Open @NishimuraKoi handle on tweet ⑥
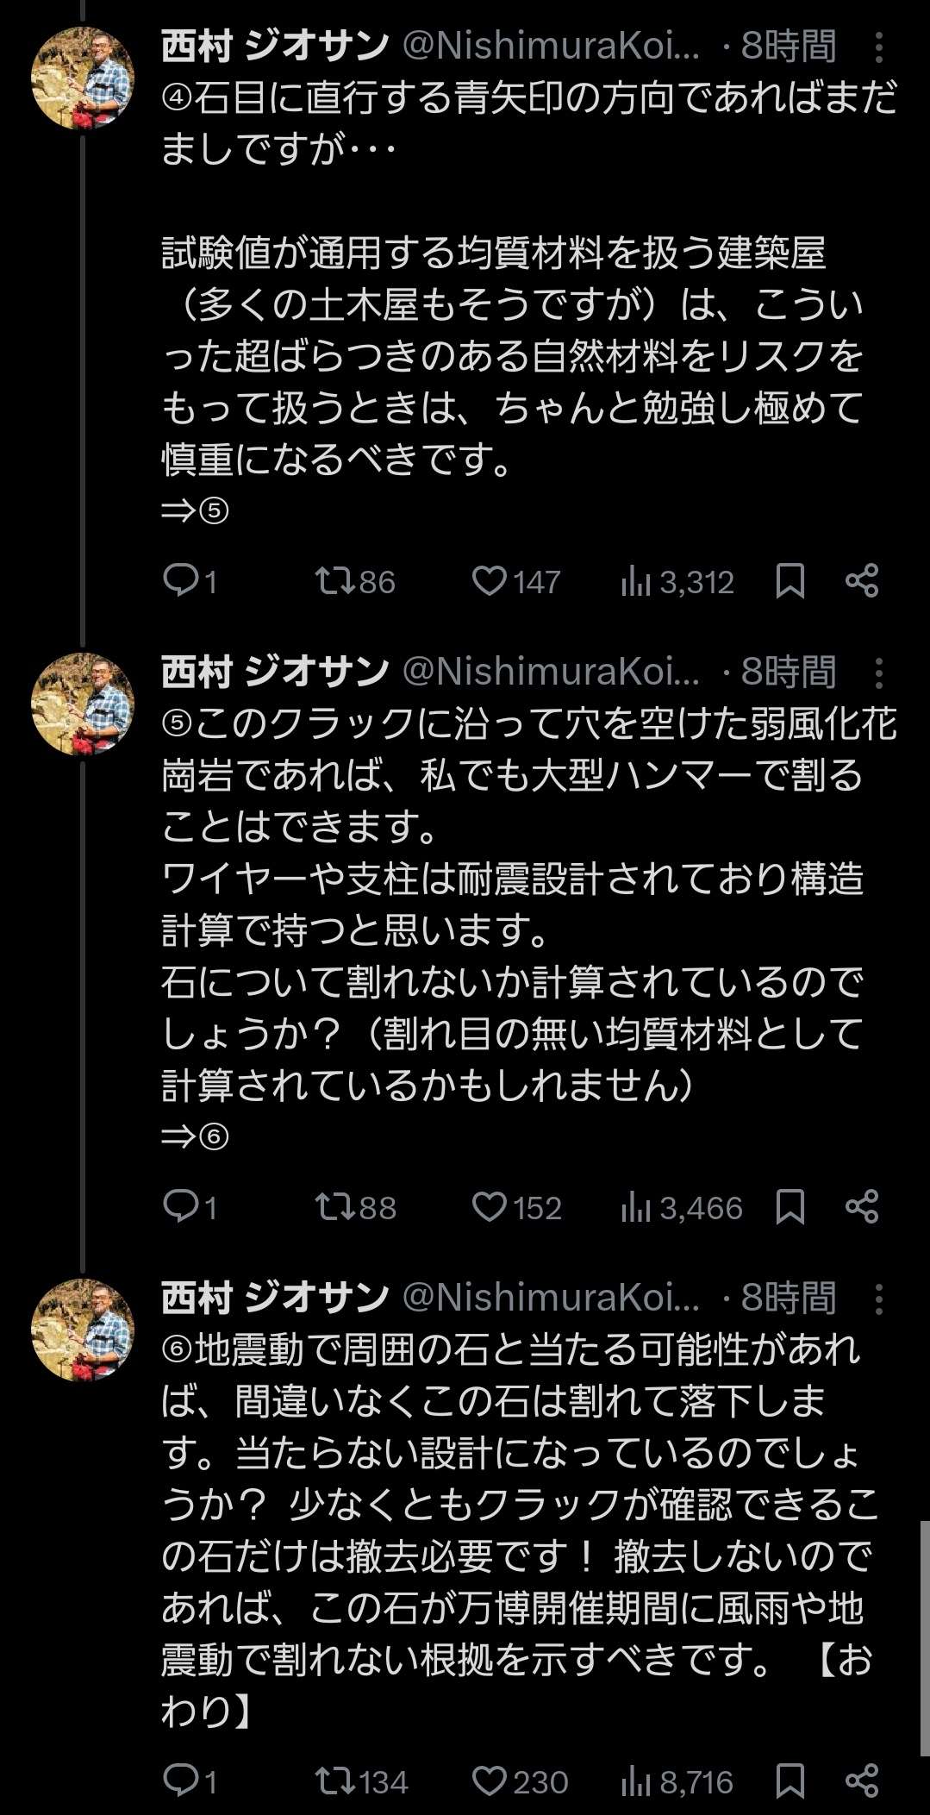The height and width of the screenshot is (1815, 930). click(x=551, y=1298)
